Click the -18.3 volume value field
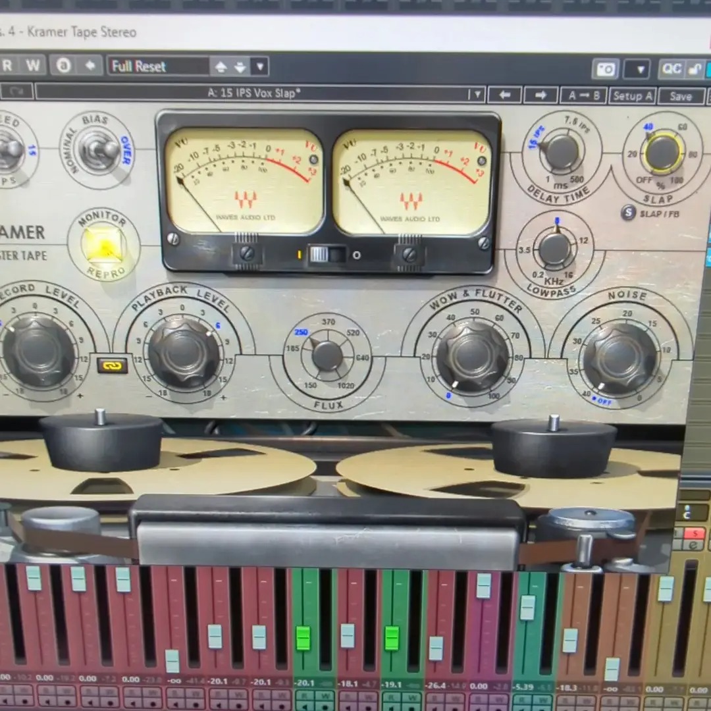This screenshot has height=711, width=711. click(568, 687)
